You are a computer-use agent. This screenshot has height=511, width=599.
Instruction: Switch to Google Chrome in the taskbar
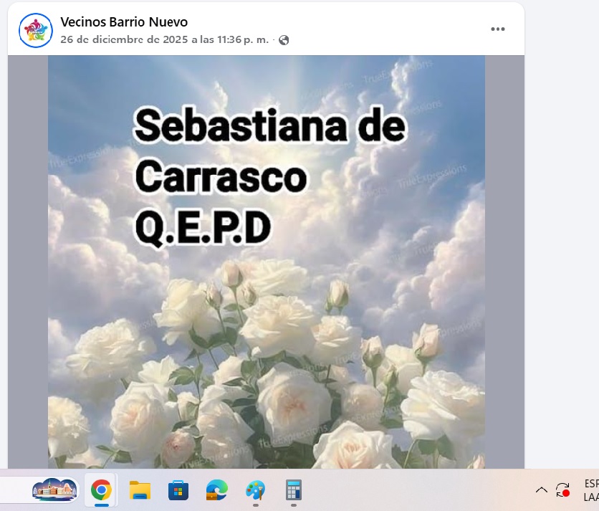101,490
